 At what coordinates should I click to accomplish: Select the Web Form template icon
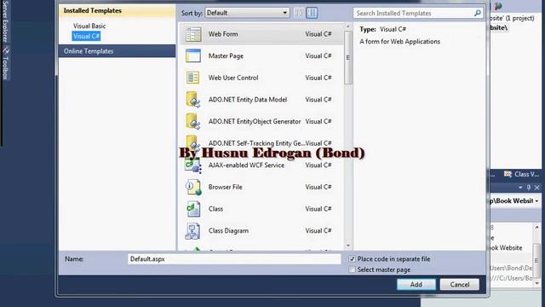click(193, 34)
